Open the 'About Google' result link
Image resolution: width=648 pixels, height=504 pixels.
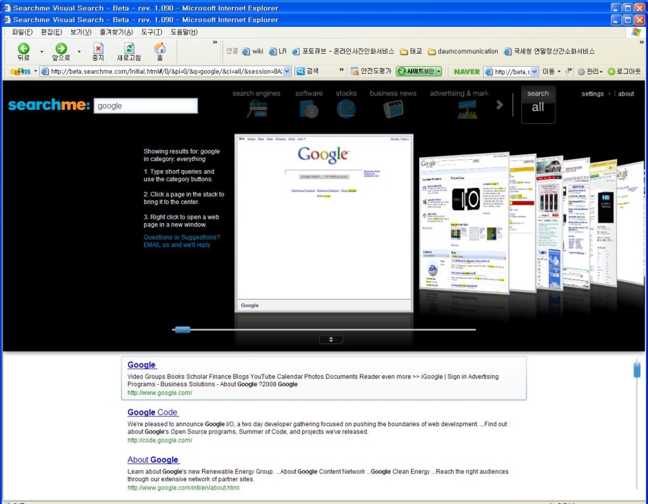(x=153, y=459)
